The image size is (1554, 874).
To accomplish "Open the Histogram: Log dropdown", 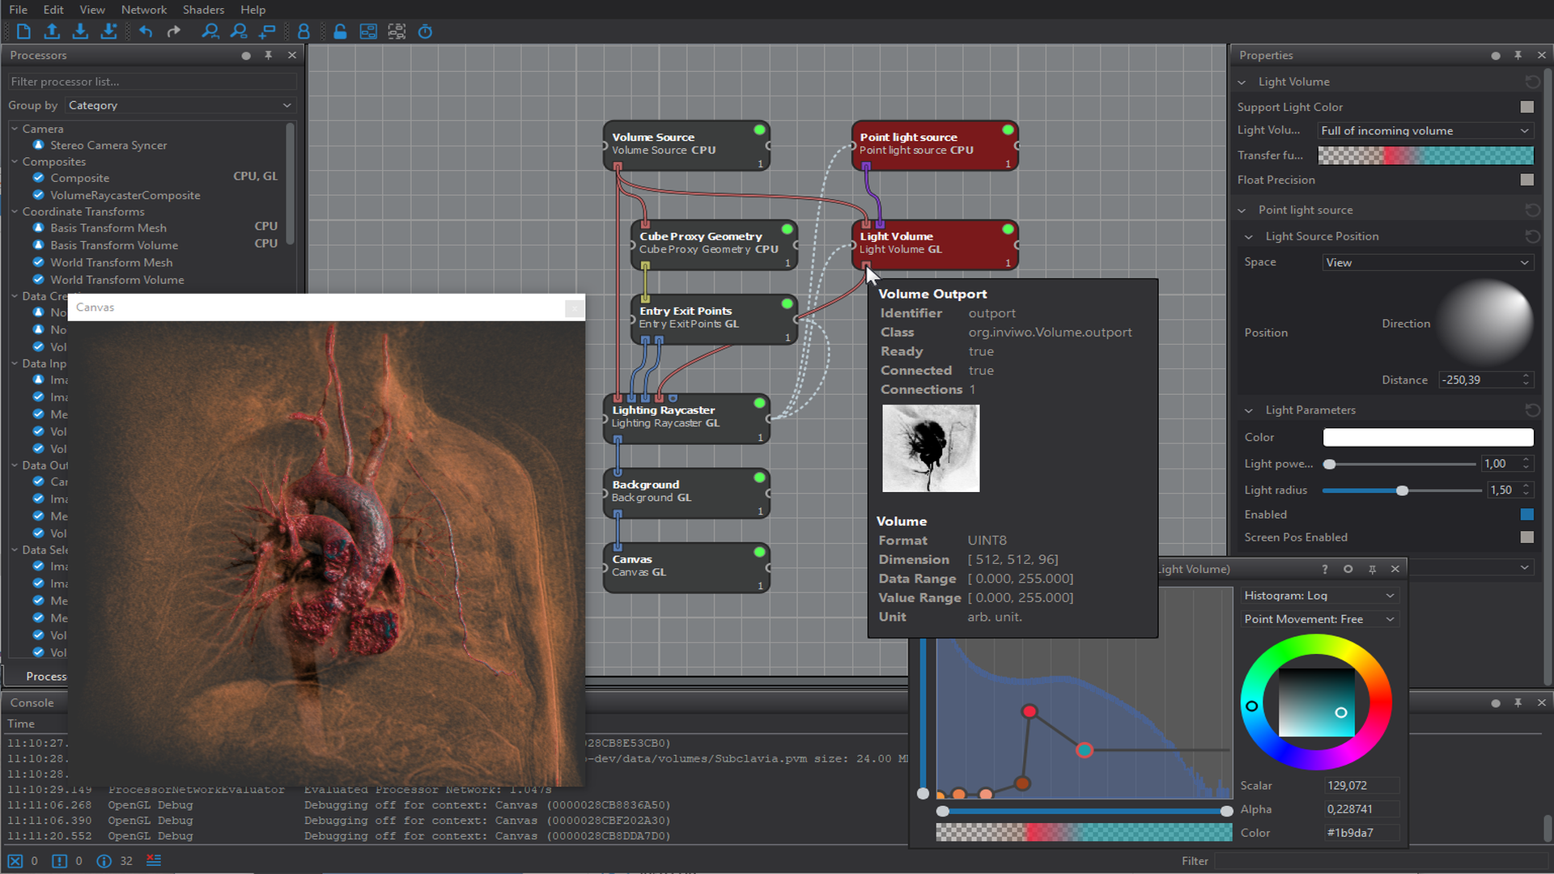I will (1319, 596).
